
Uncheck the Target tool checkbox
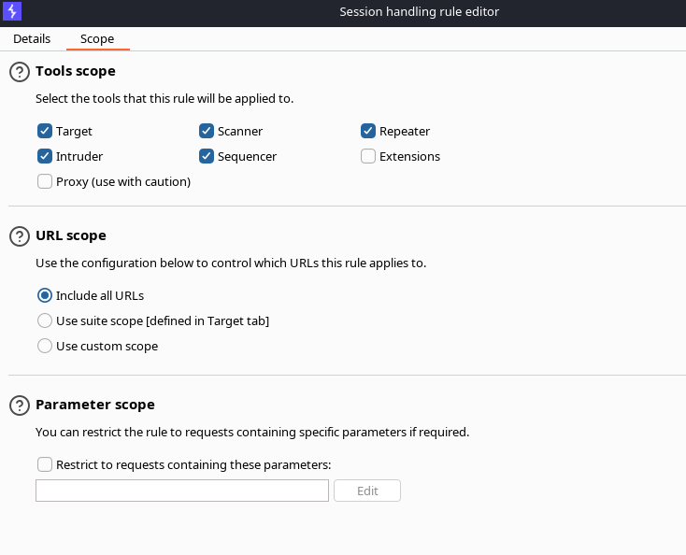coord(45,131)
